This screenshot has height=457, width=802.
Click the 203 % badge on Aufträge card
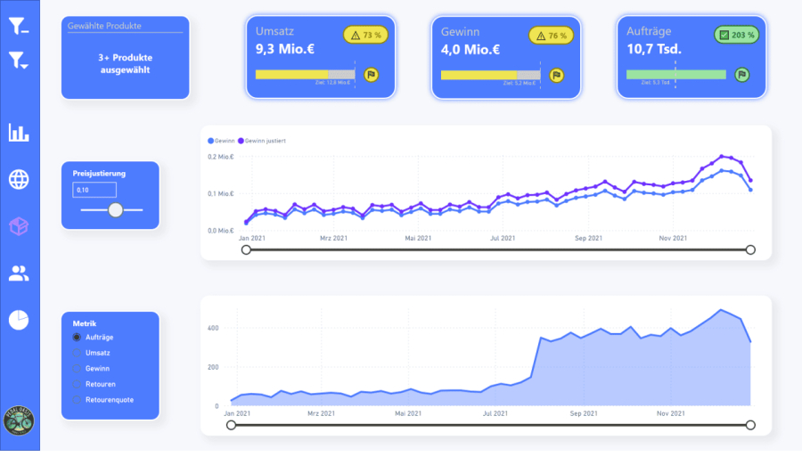(737, 36)
